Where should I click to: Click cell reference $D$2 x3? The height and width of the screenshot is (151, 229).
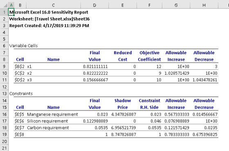pyautogui.click(x=23, y=80)
